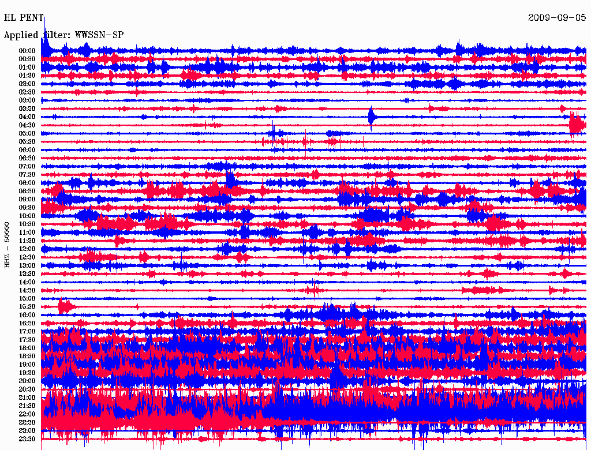The height and width of the screenshot is (450, 591).
Task: Select the 00:00 time label
Action: 27,51
